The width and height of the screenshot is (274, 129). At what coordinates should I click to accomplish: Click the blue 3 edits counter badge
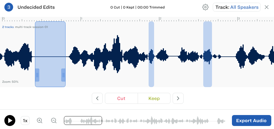pyautogui.click(x=9, y=7)
